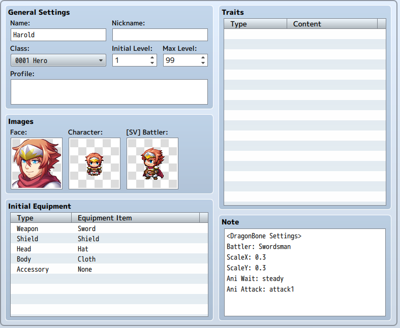Click inside the Profile text box
400x328 pixels.
[x=109, y=92]
